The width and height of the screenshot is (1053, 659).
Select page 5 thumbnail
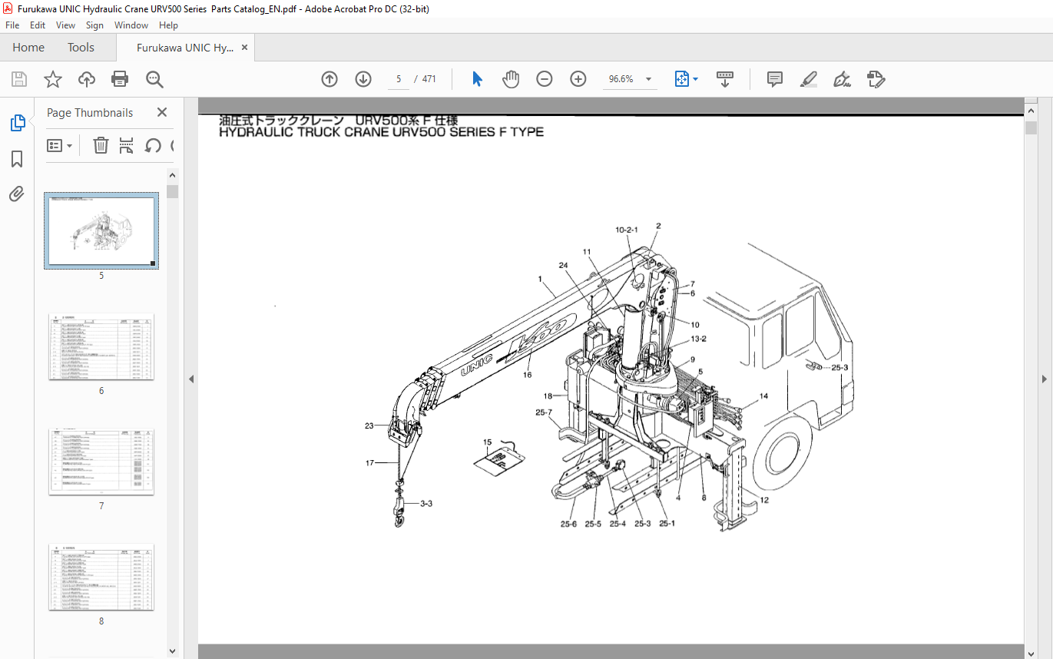(101, 230)
